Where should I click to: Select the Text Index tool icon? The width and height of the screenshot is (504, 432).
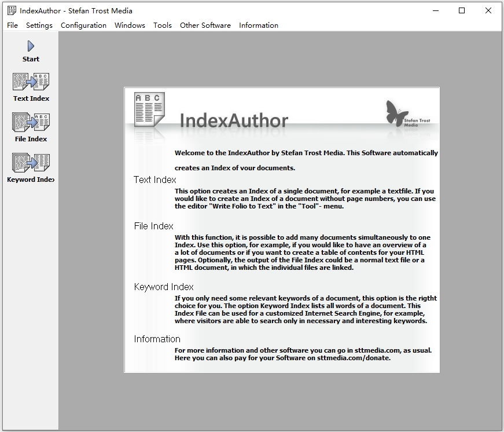[x=30, y=81]
